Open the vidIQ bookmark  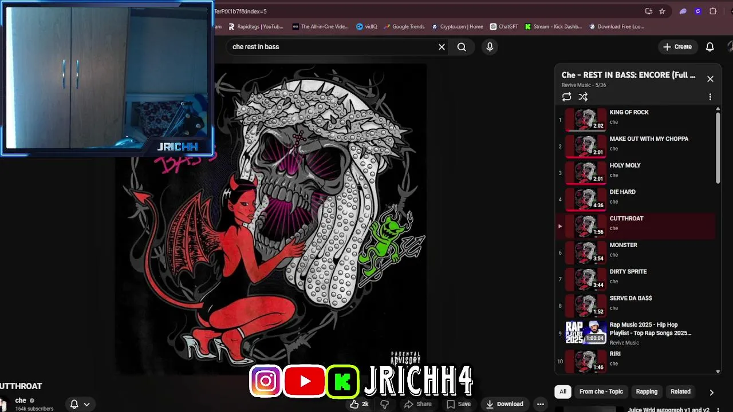click(366, 26)
